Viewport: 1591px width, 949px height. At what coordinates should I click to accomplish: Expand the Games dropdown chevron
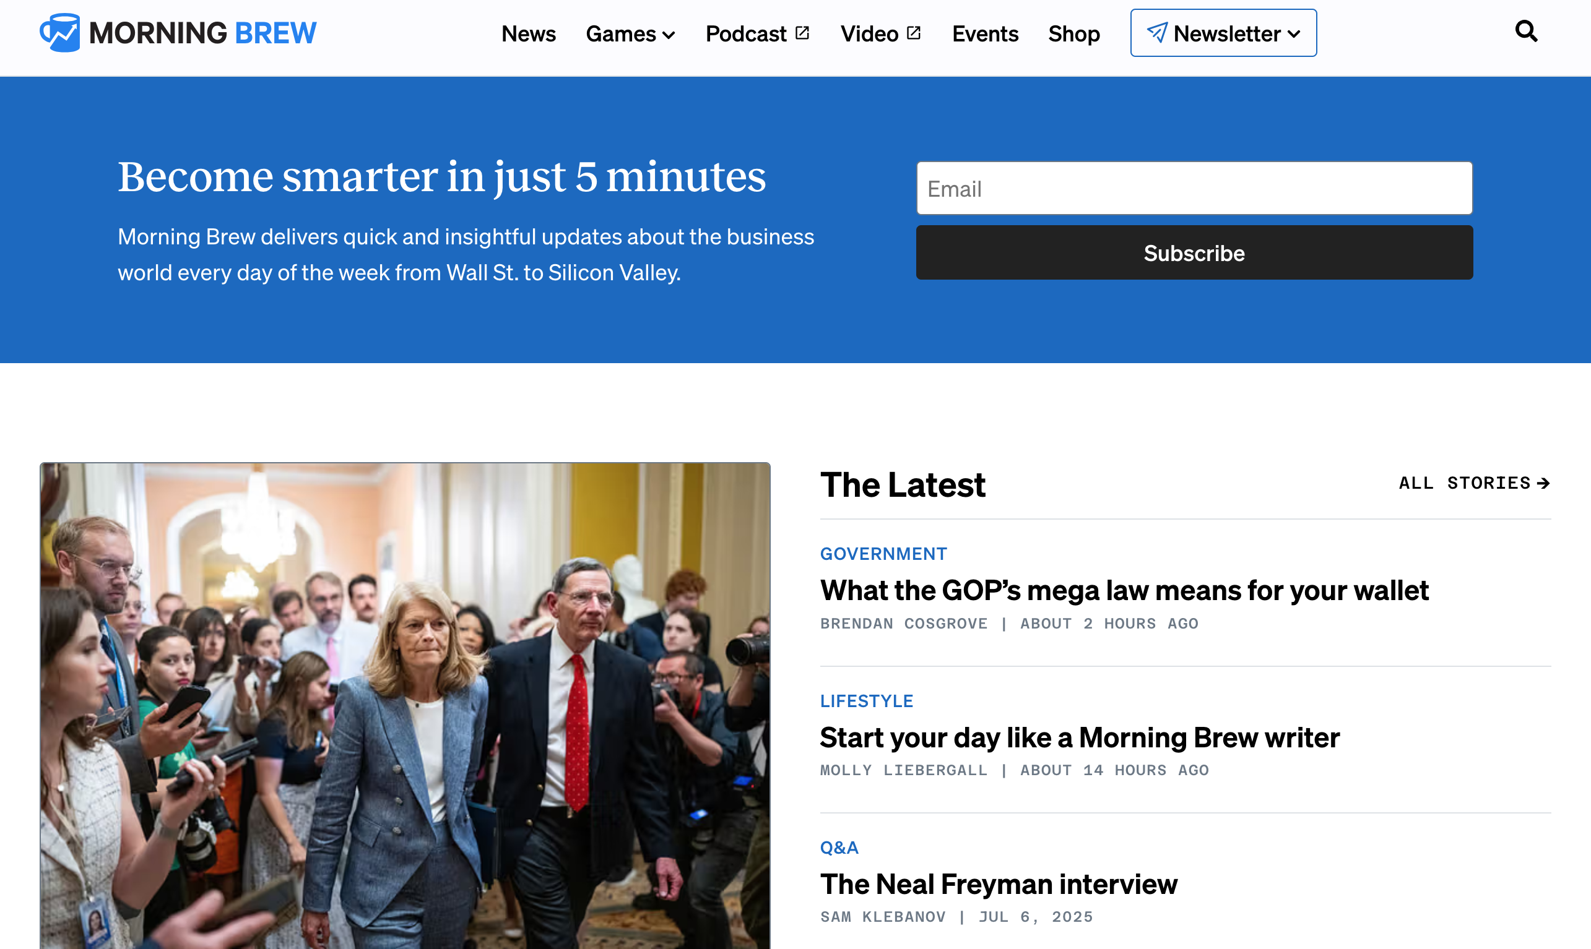tap(669, 35)
